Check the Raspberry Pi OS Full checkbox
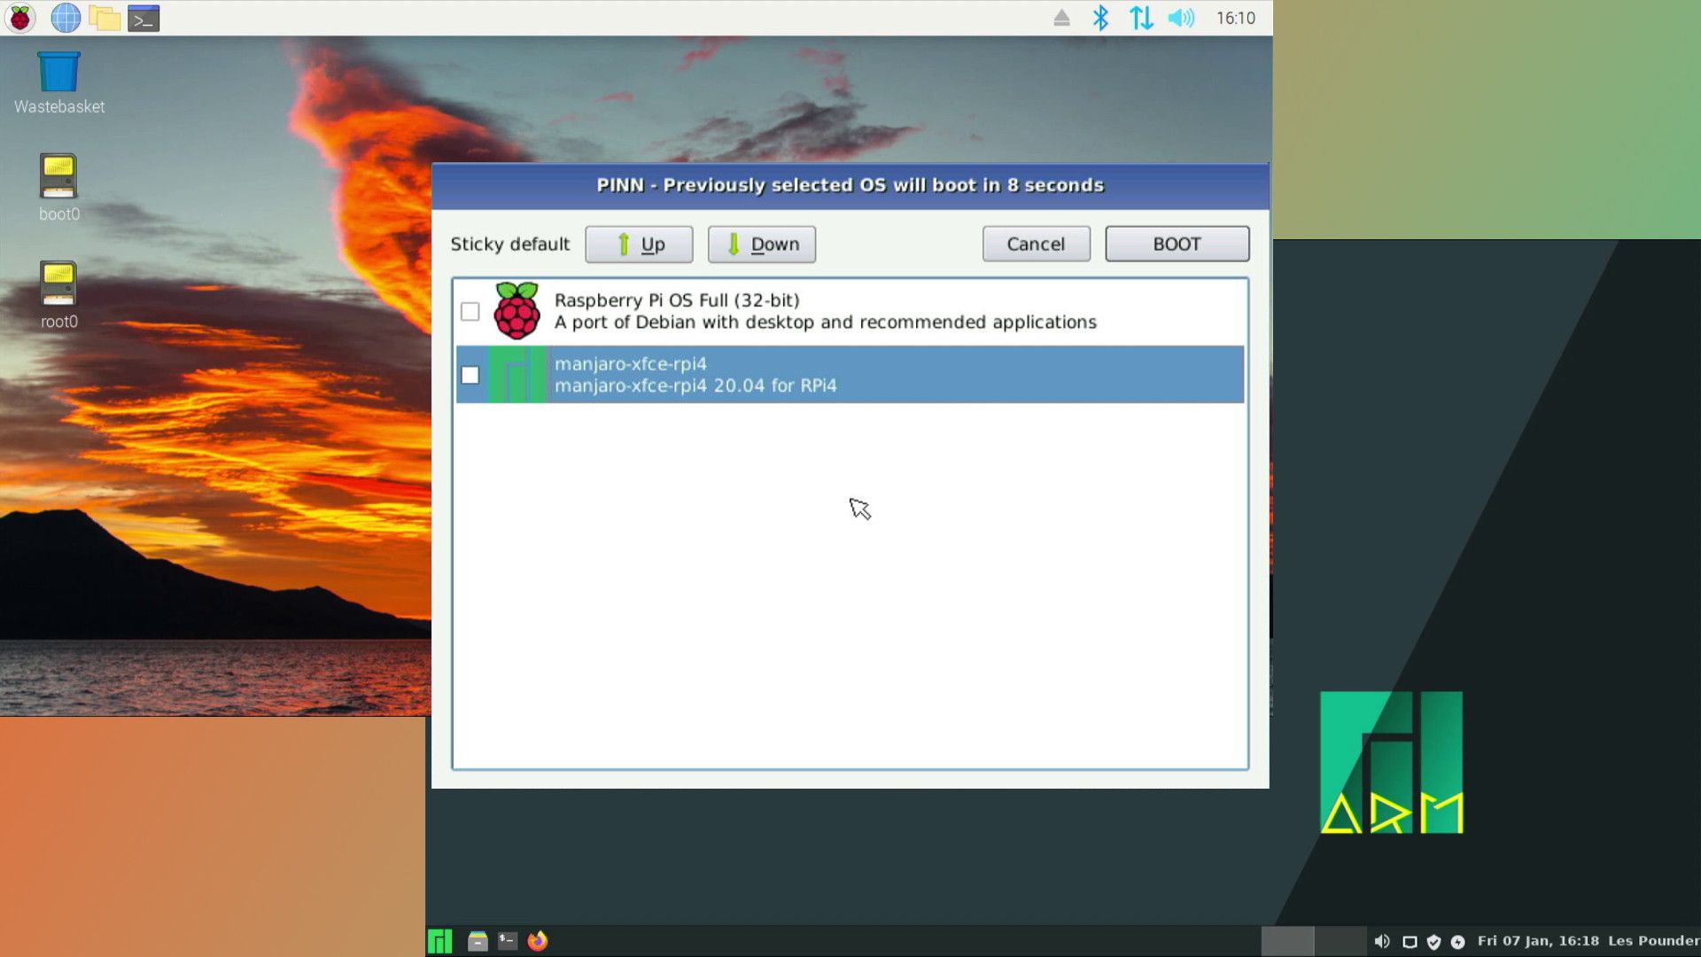 (470, 311)
